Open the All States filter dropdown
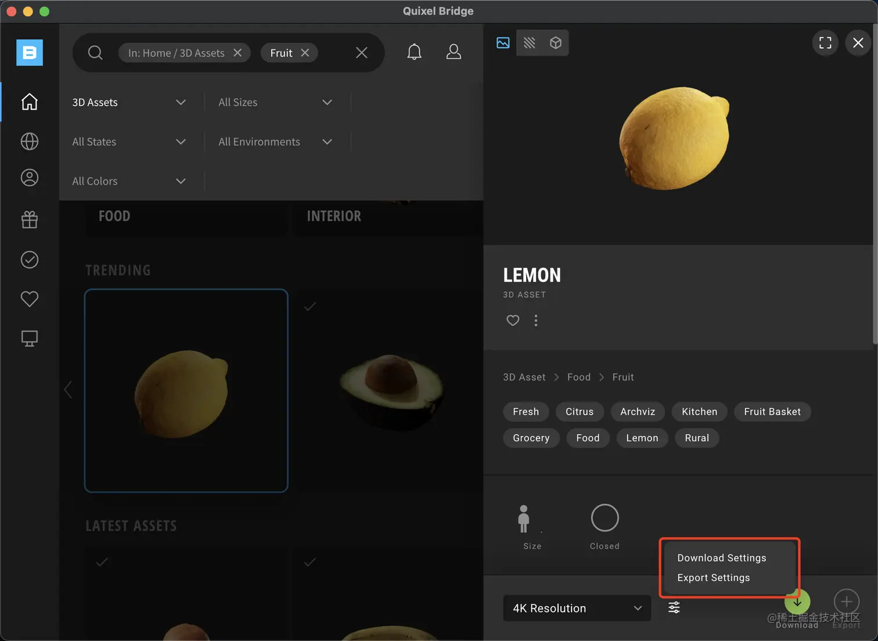 tap(129, 142)
